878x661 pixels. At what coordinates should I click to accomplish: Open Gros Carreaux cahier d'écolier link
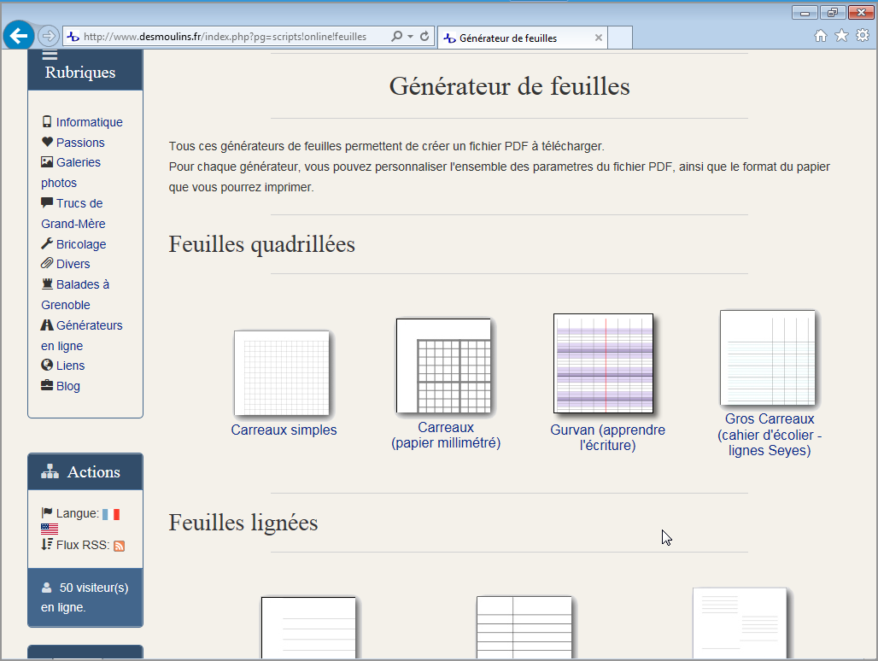tap(770, 435)
